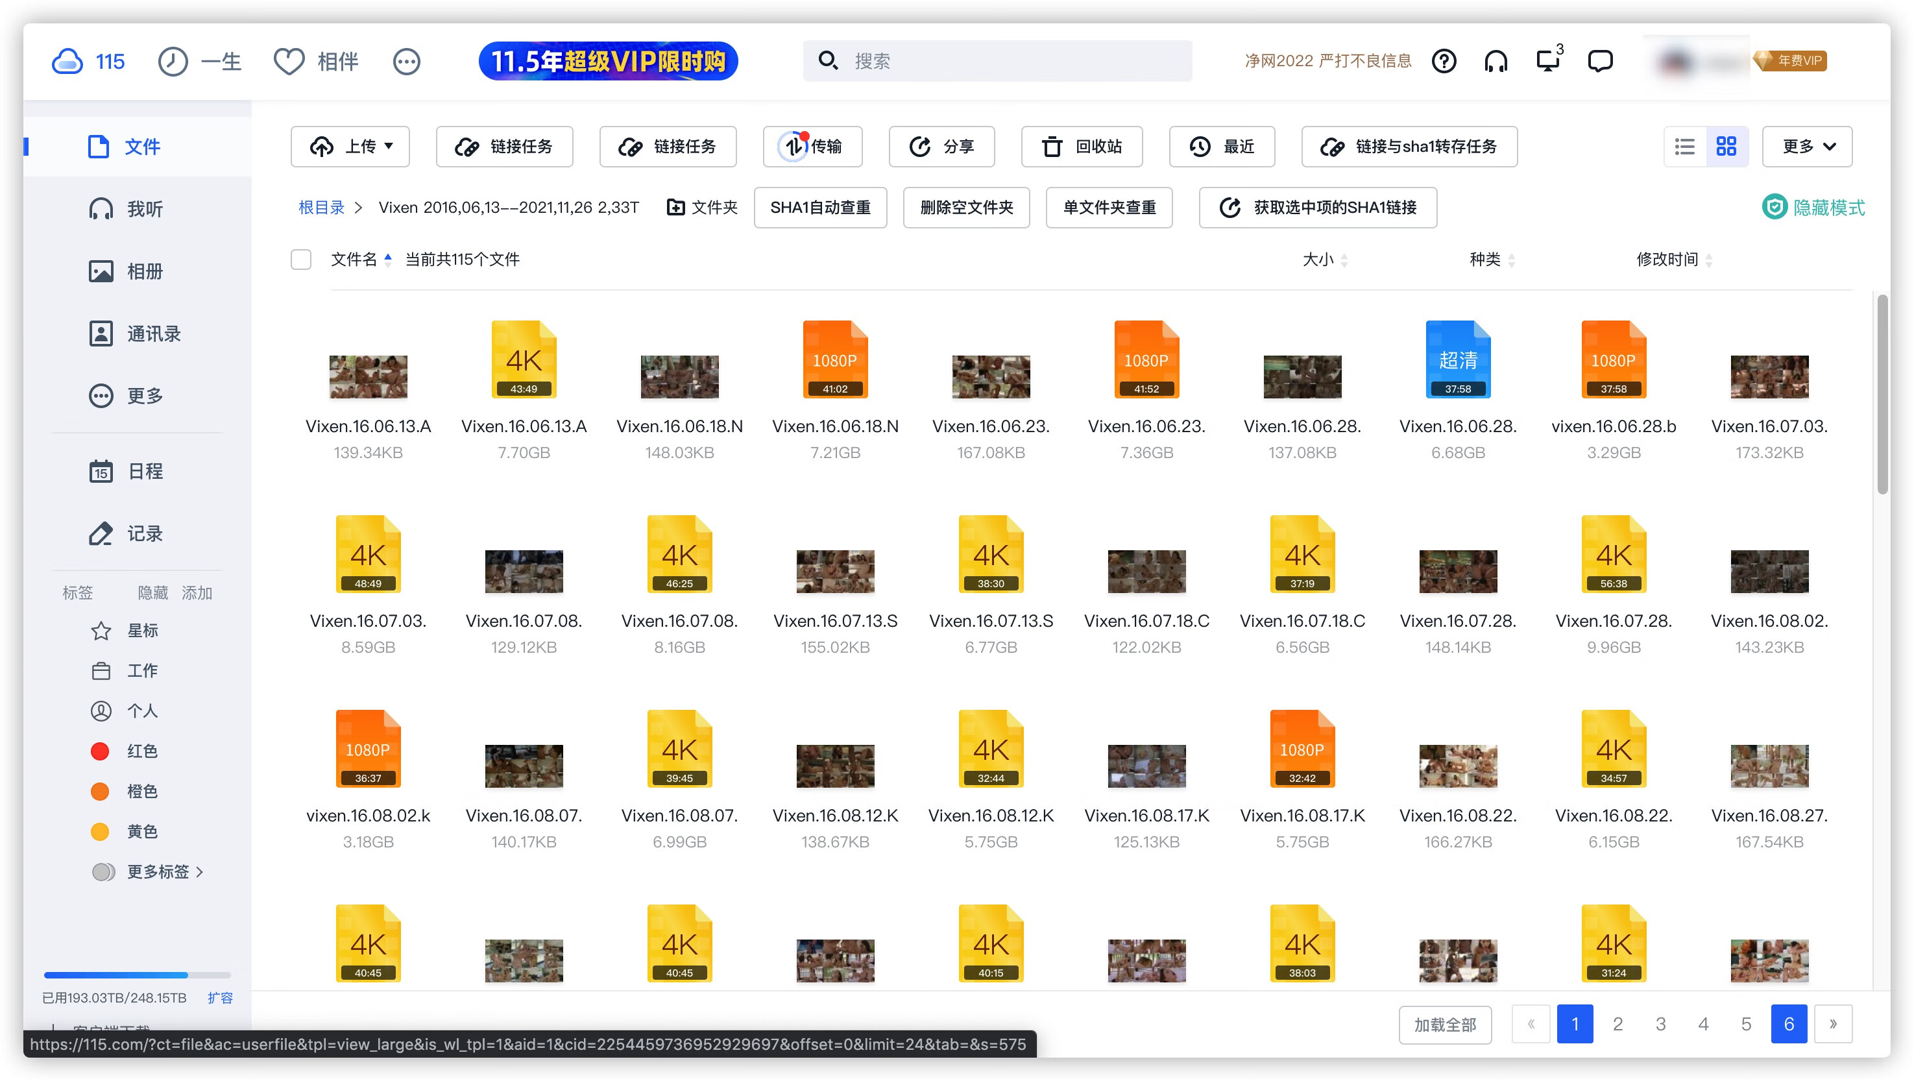The width and height of the screenshot is (1914, 1081).
Task: Sort by 种类 column
Action: click(x=1492, y=260)
